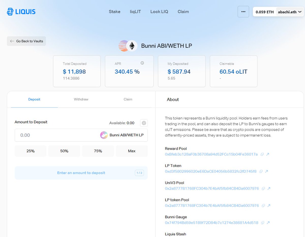
Task: Click the 0.059 ETH balance
Action: click(x=265, y=12)
